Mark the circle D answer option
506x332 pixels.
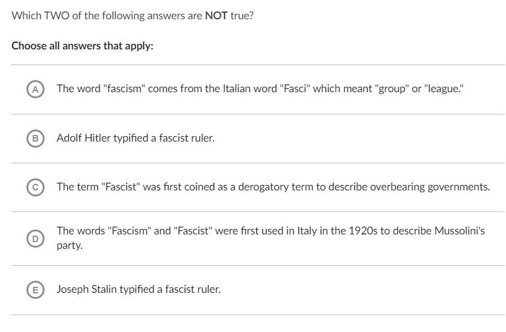tap(35, 239)
